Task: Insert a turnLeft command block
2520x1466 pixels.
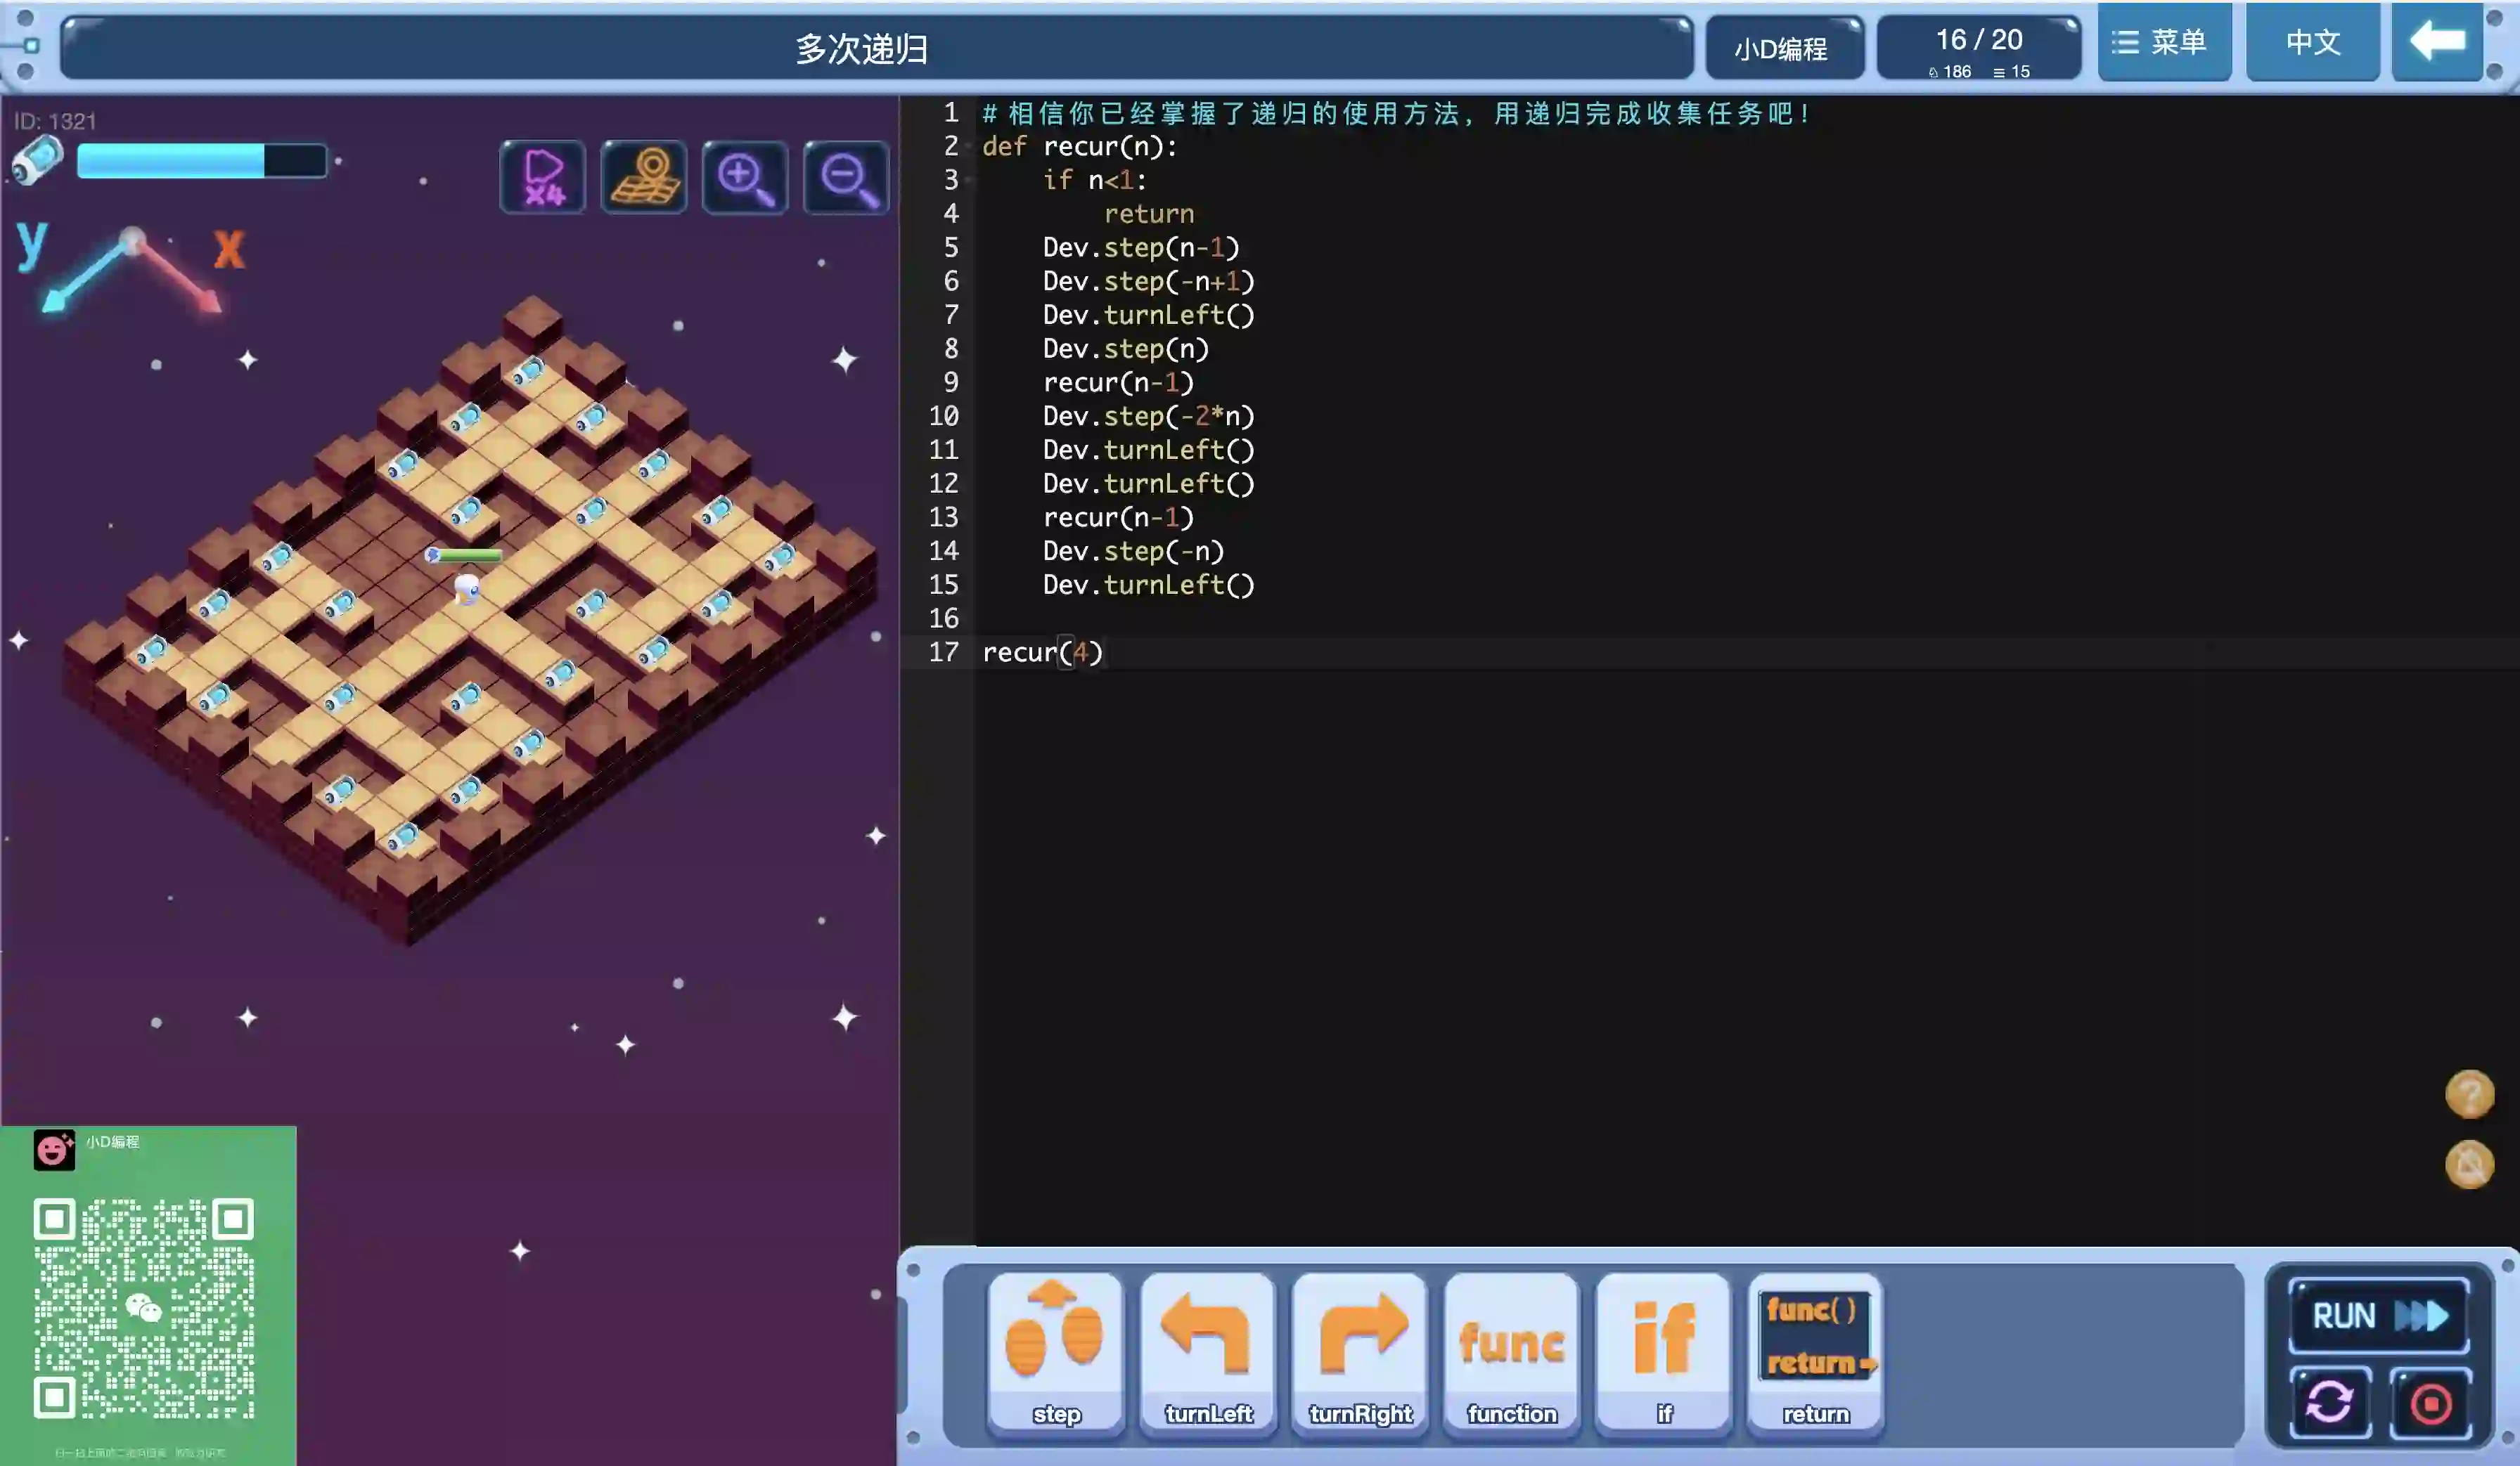Action: (1208, 1351)
